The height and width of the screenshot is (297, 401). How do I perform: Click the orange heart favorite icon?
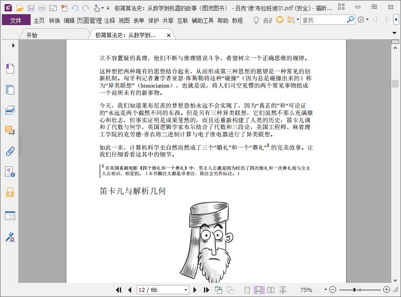click(280, 20)
